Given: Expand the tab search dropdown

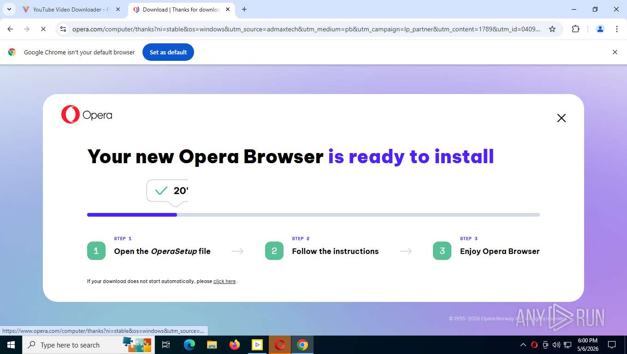Looking at the screenshot, I should (9, 9).
